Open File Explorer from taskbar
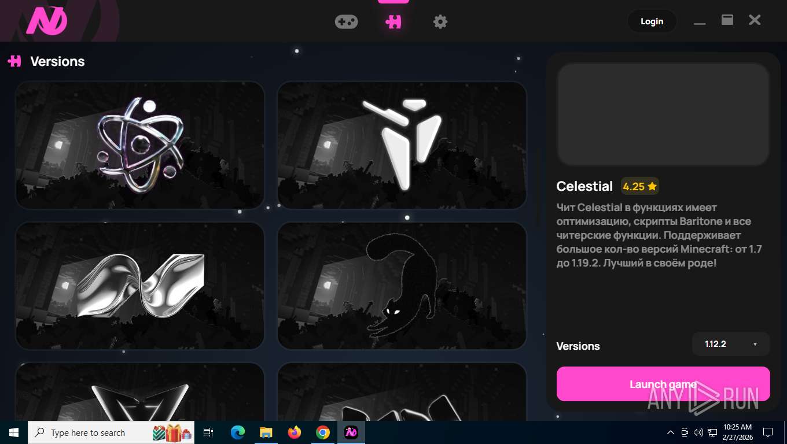Image resolution: width=787 pixels, height=444 pixels. point(266,432)
